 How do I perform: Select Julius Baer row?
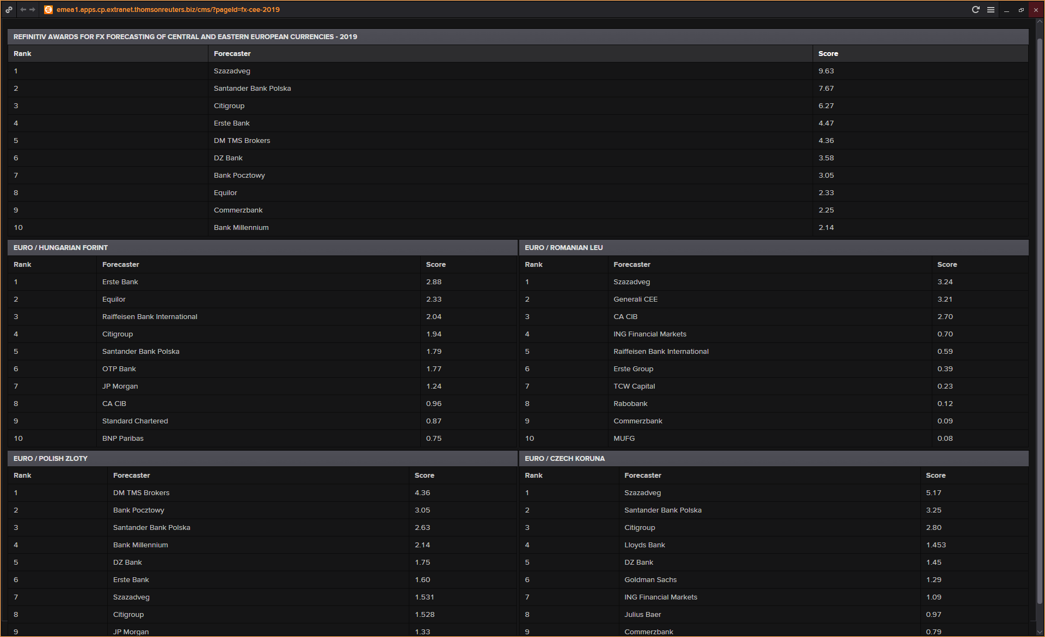point(774,615)
